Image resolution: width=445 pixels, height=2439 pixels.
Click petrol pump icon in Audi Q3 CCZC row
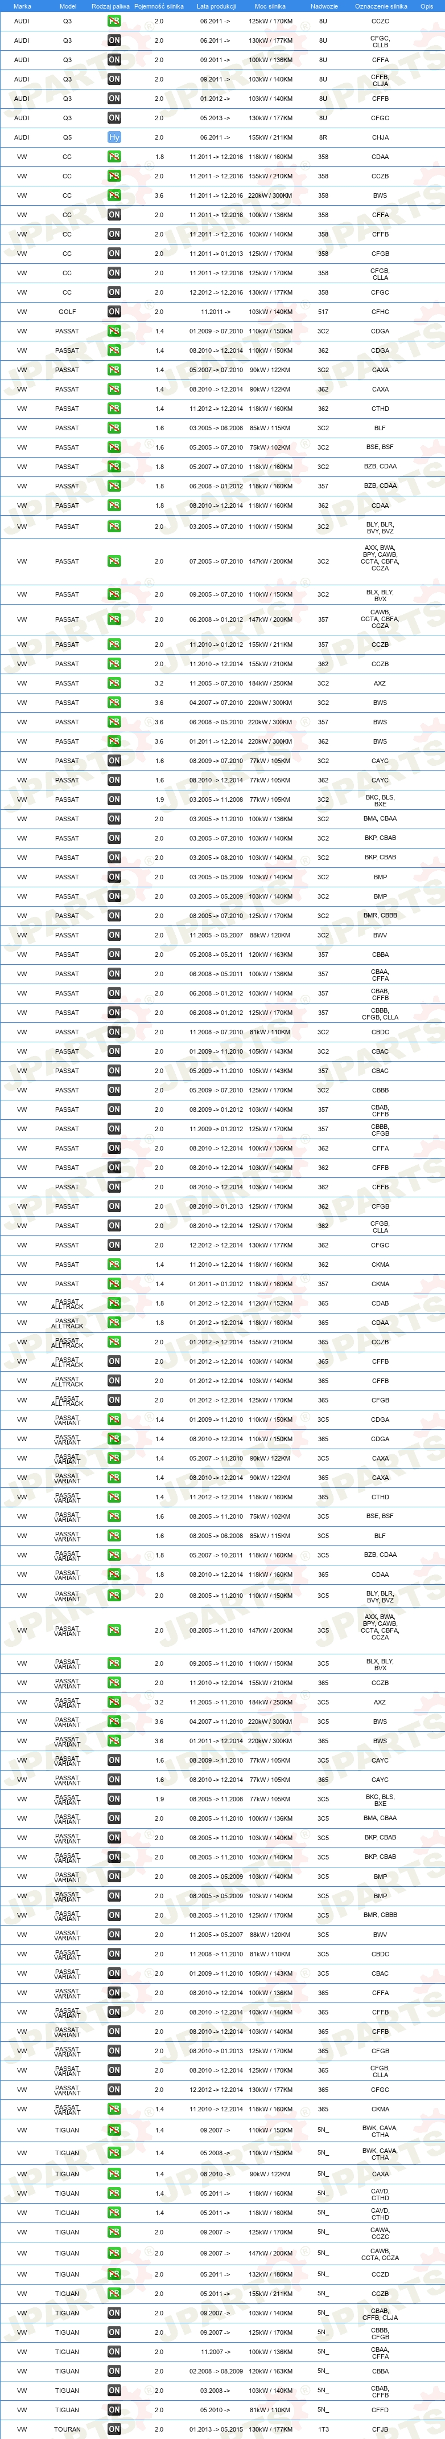pyautogui.click(x=114, y=21)
